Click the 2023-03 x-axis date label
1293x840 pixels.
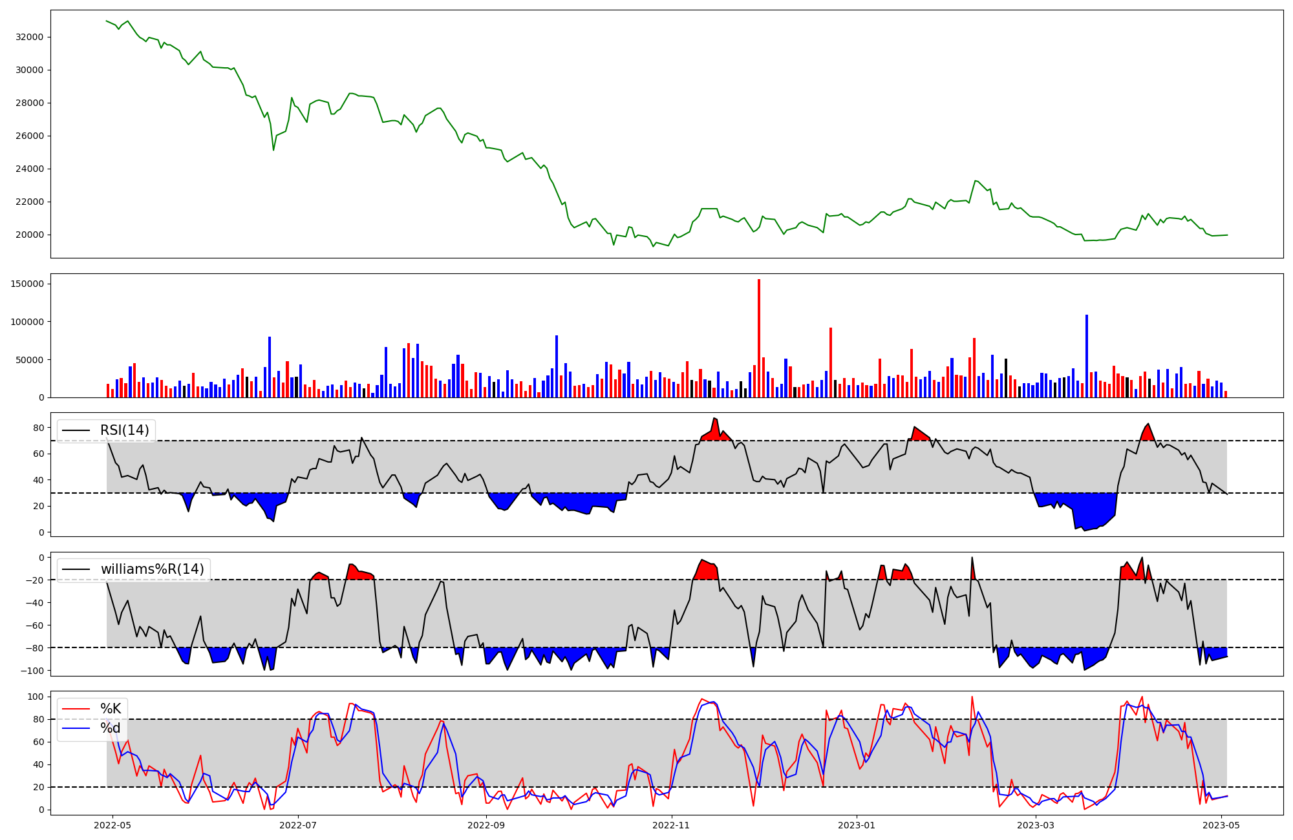tap(1036, 824)
